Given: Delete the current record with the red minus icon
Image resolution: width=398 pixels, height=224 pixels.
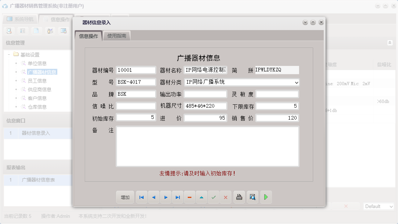Looking at the screenshot, I should click(190, 197).
